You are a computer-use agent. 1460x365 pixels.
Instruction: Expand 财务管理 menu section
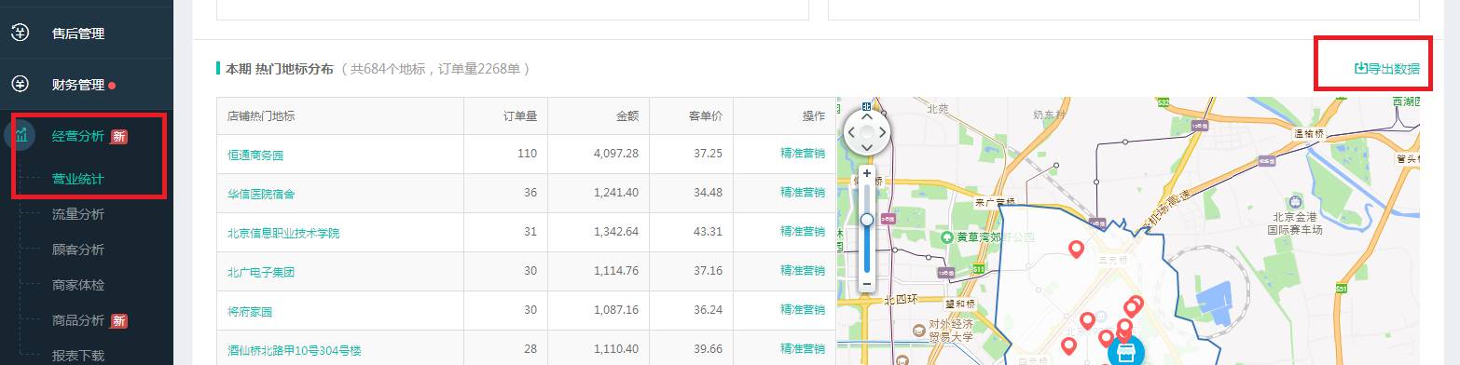pyautogui.click(x=78, y=85)
